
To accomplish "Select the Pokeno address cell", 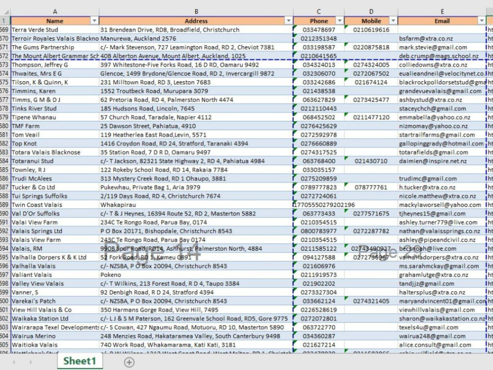I will pyautogui.click(x=196, y=275).
